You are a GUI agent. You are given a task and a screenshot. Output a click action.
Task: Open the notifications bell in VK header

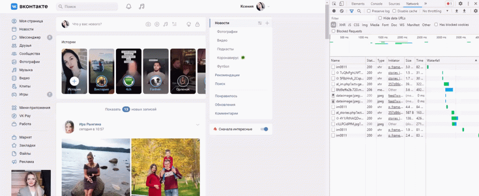click(x=129, y=7)
